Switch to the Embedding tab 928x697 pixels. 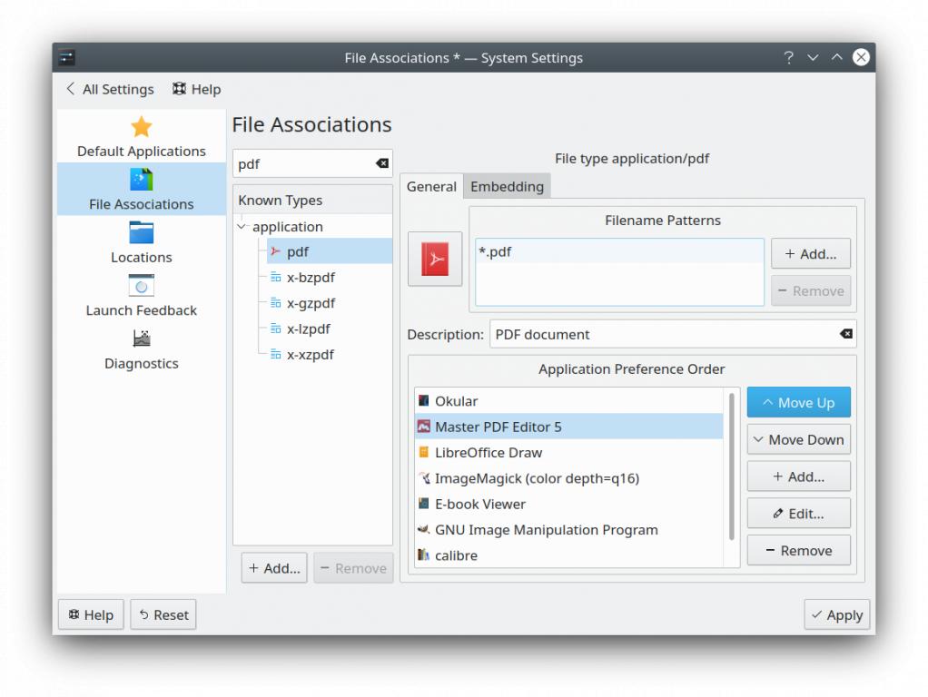tap(507, 186)
